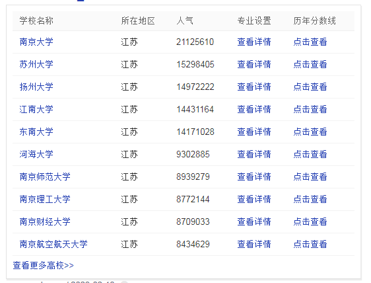371x283 pixels.
Task: Open the 苏州大学 school link
Action: coord(36,65)
